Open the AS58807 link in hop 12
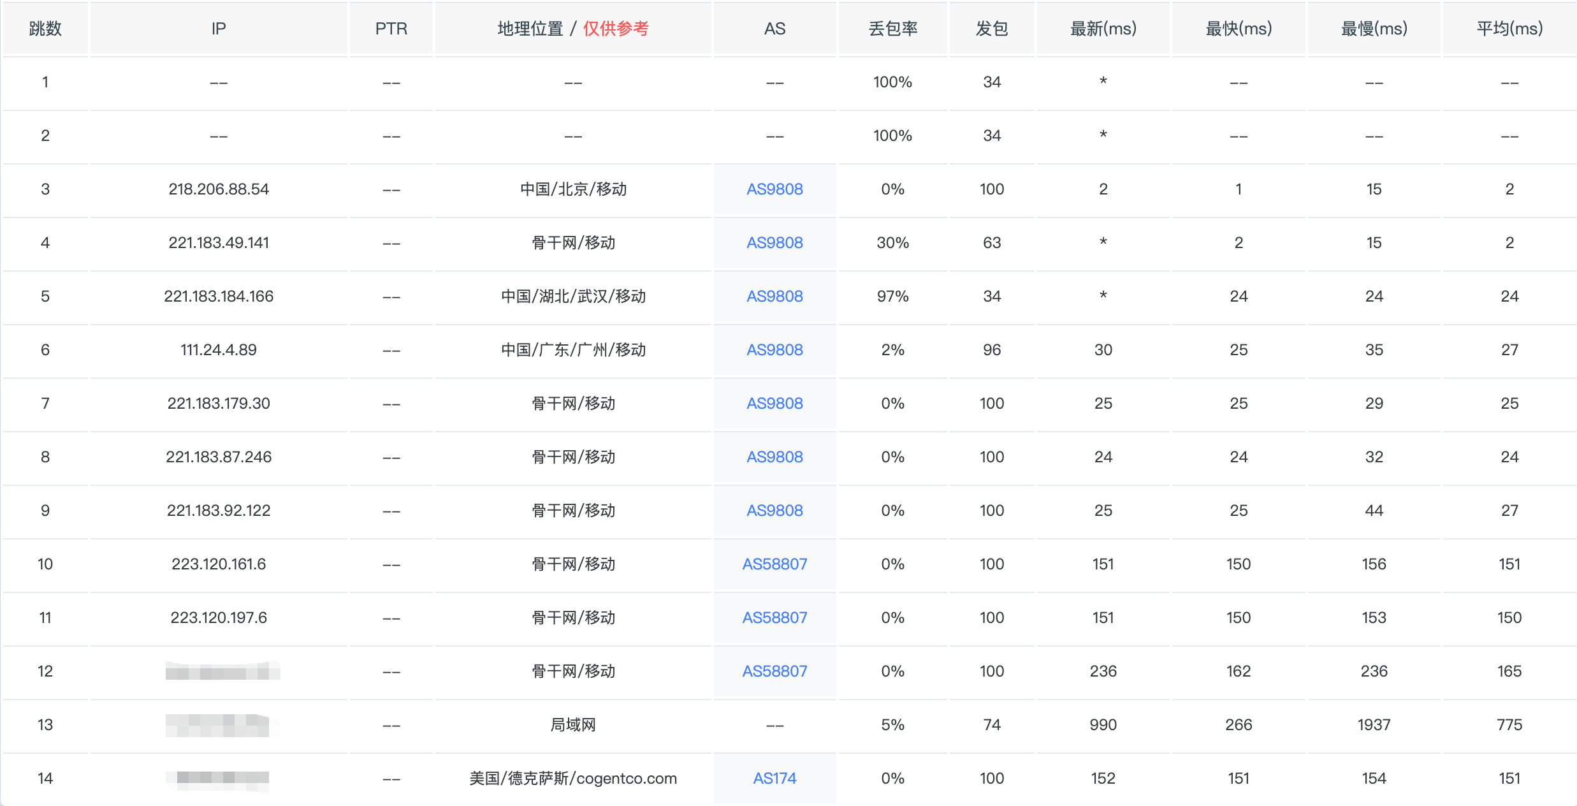The height and width of the screenshot is (806, 1577). (774, 671)
